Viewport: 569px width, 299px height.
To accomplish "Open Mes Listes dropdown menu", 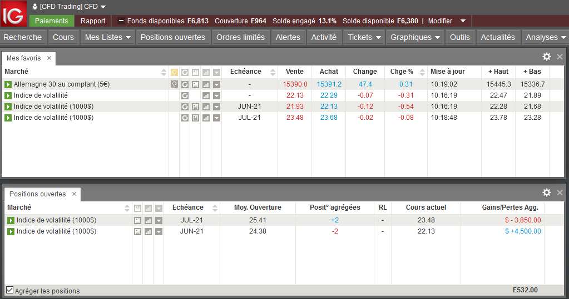I will coord(107,37).
